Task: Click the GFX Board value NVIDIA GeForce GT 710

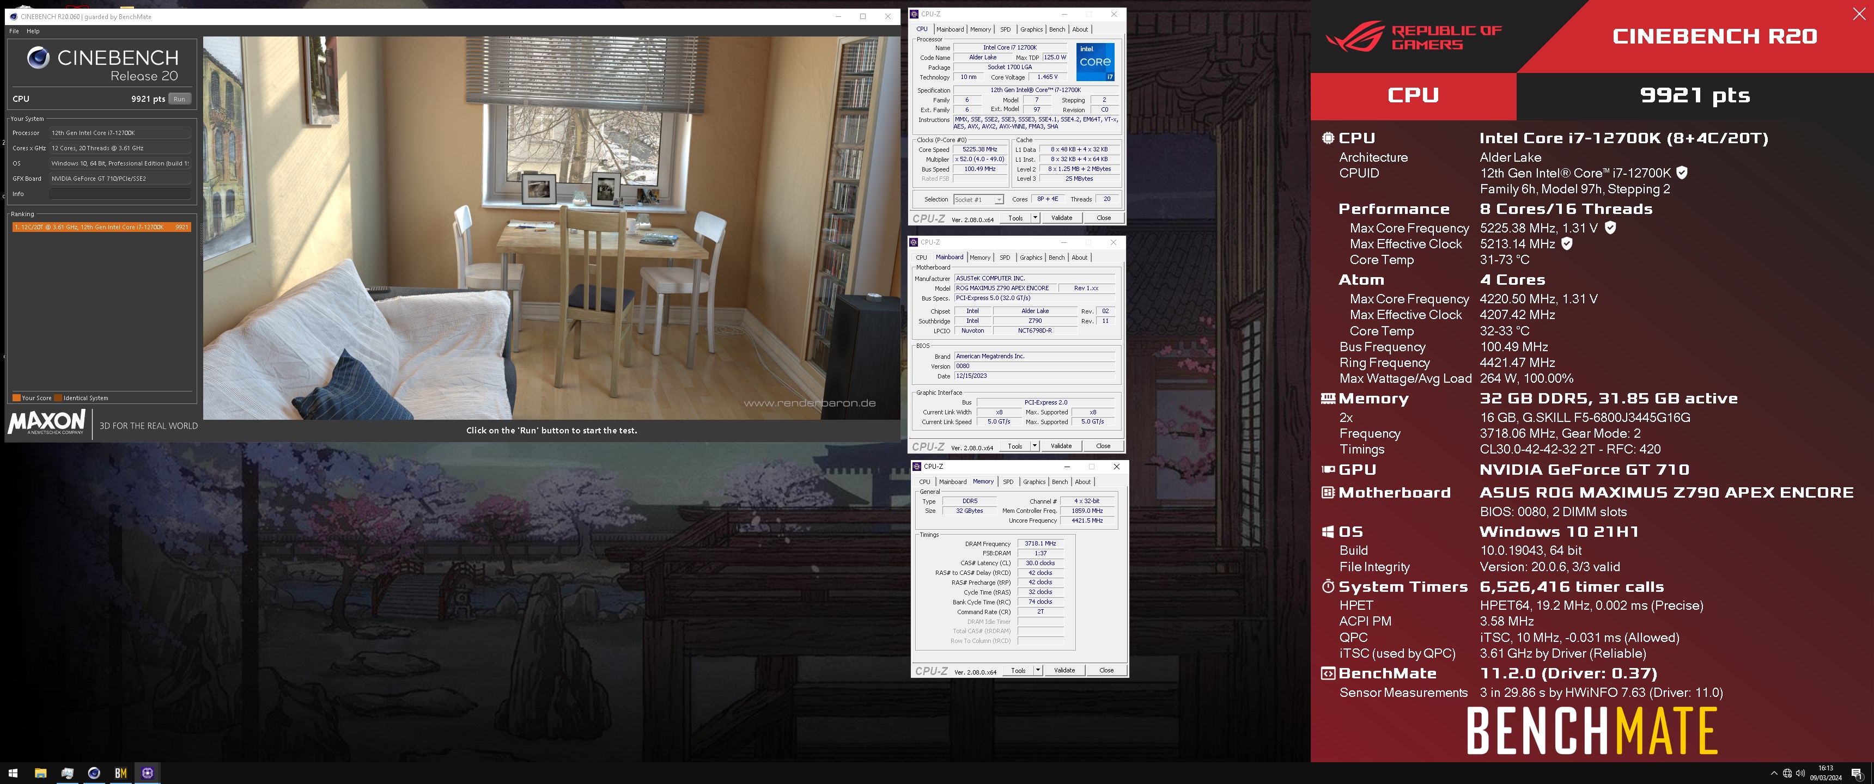Action: (120, 179)
